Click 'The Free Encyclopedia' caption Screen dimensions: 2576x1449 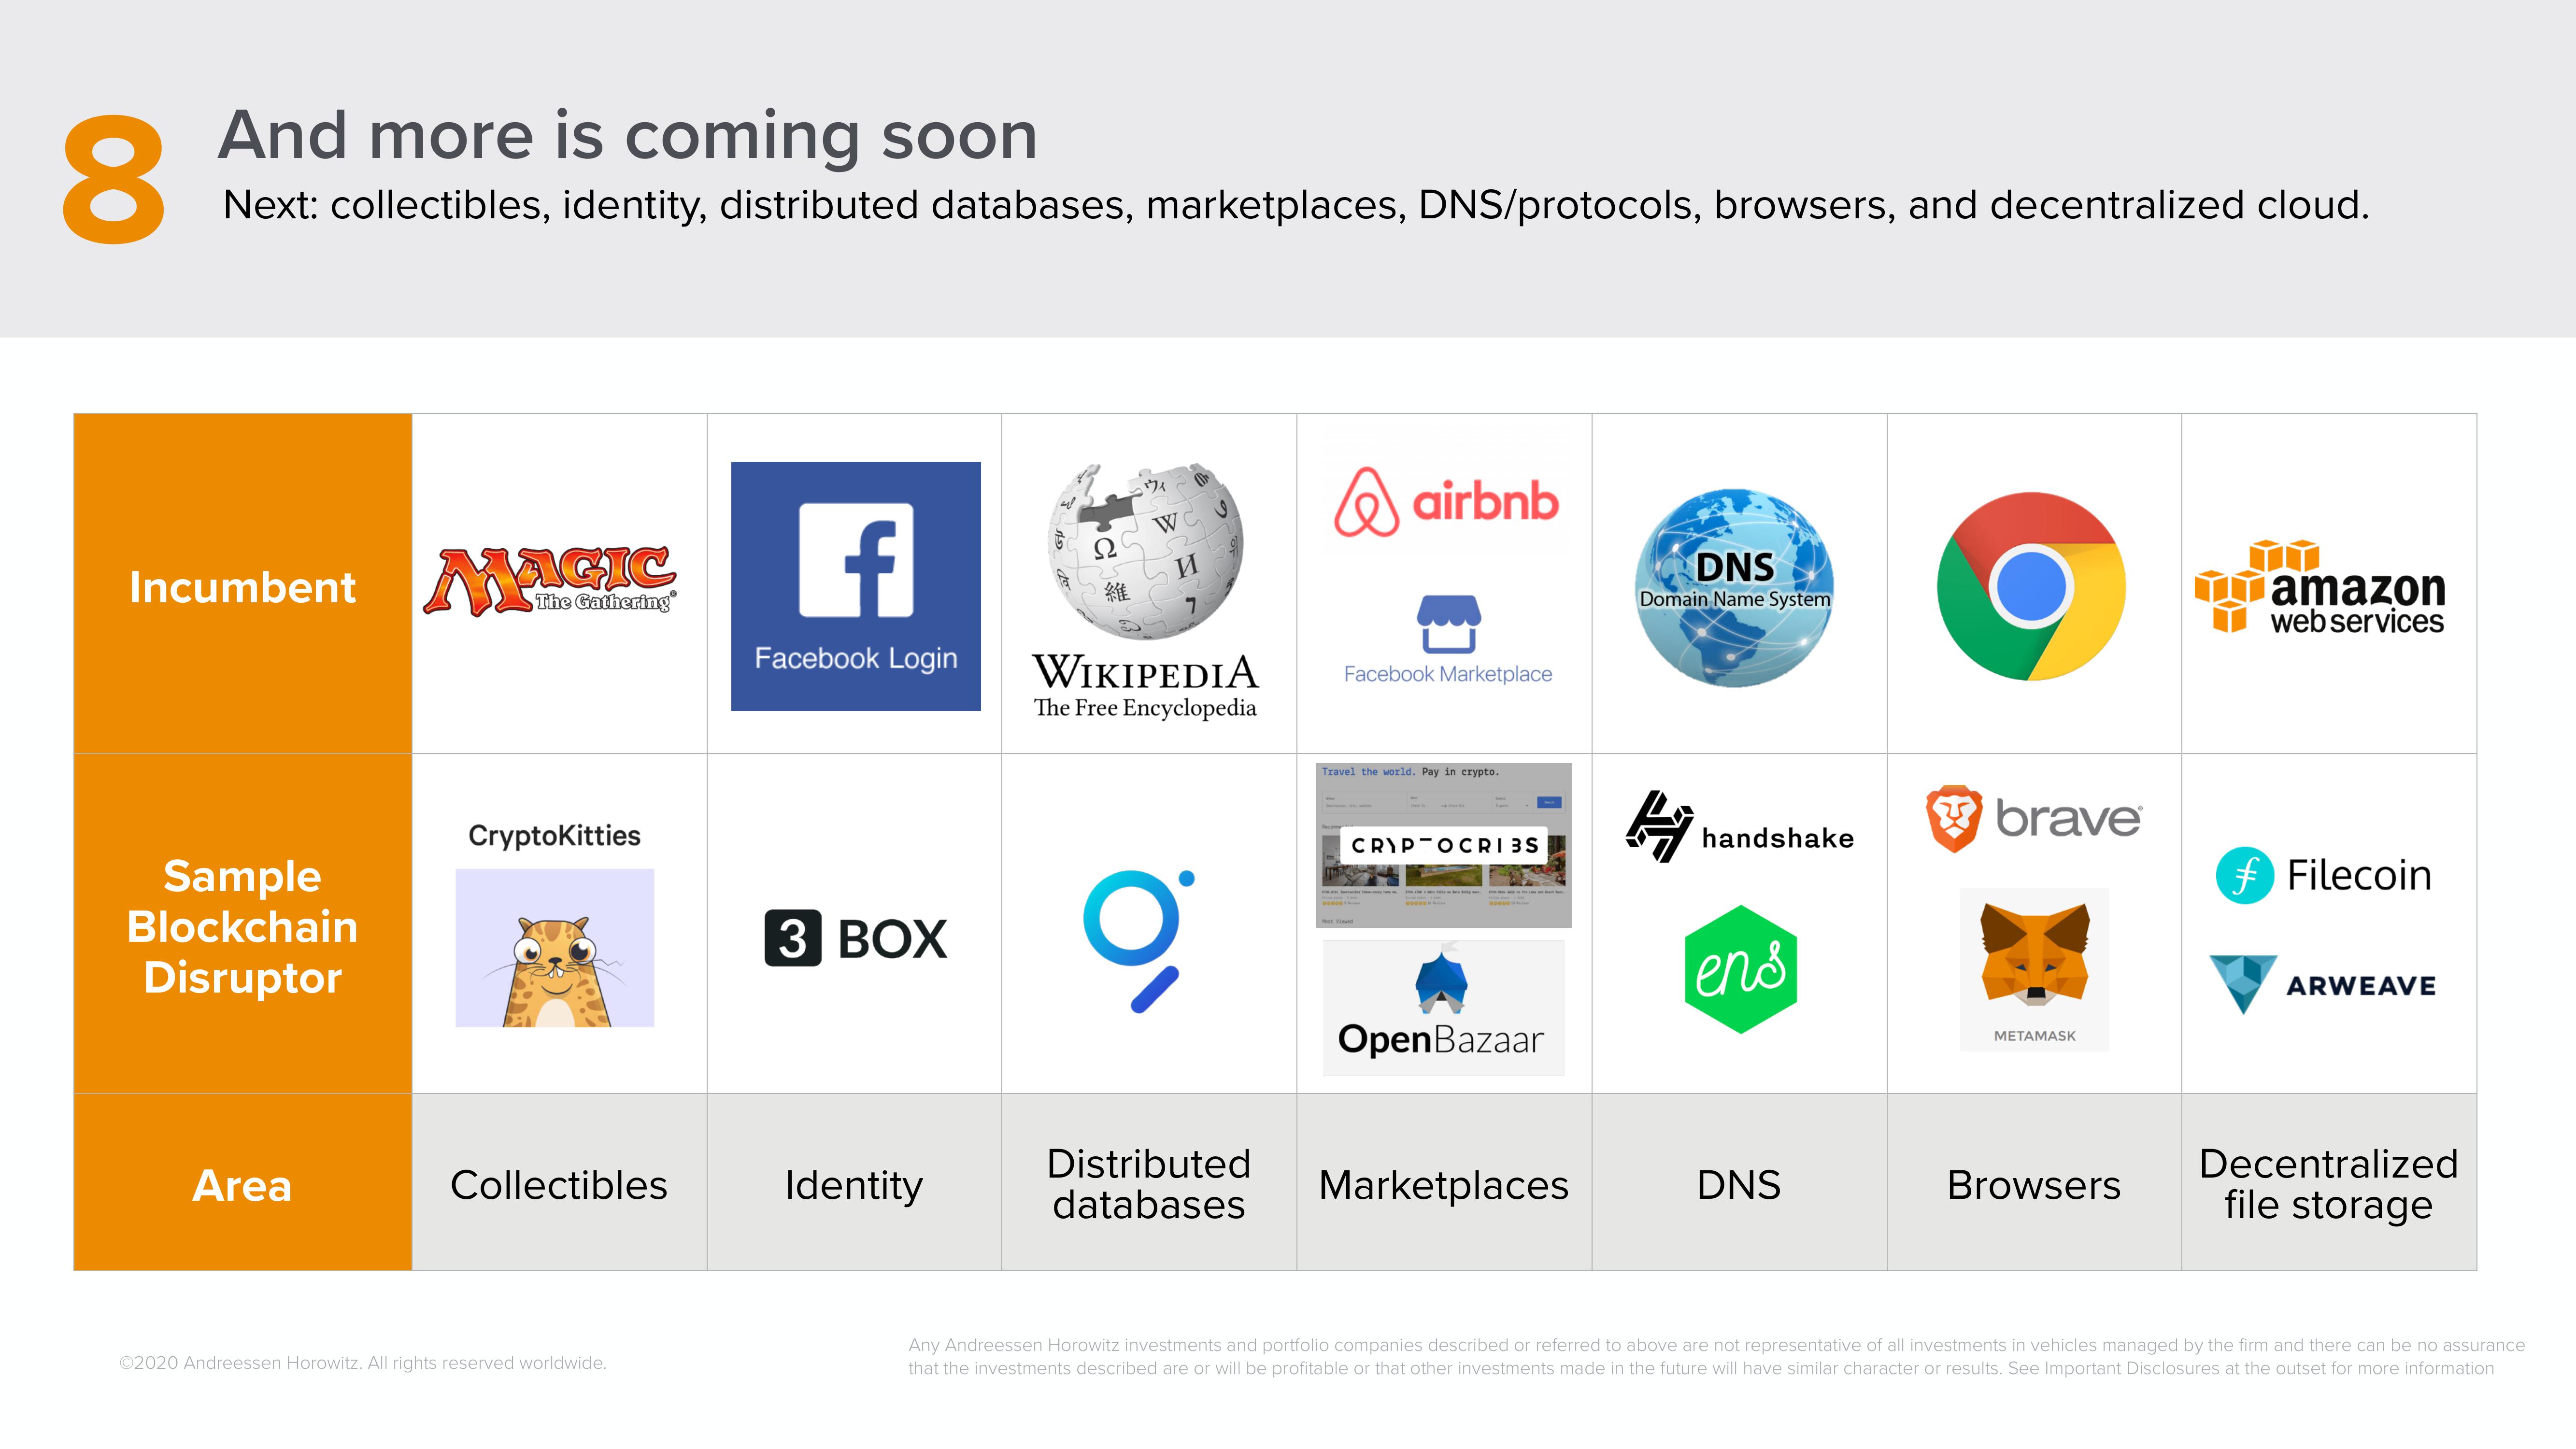[x=1145, y=707]
